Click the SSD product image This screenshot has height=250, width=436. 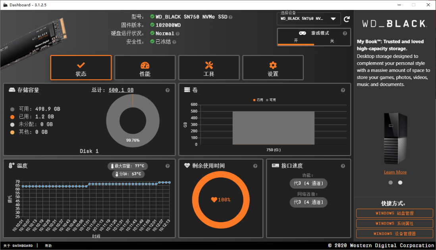pyautogui.click(x=33, y=43)
